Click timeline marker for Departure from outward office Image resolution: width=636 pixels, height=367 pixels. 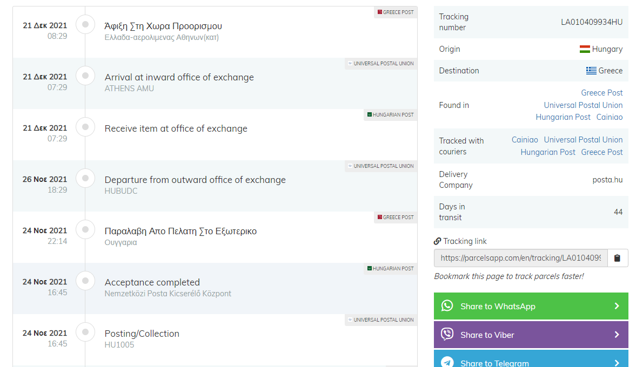point(85,178)
